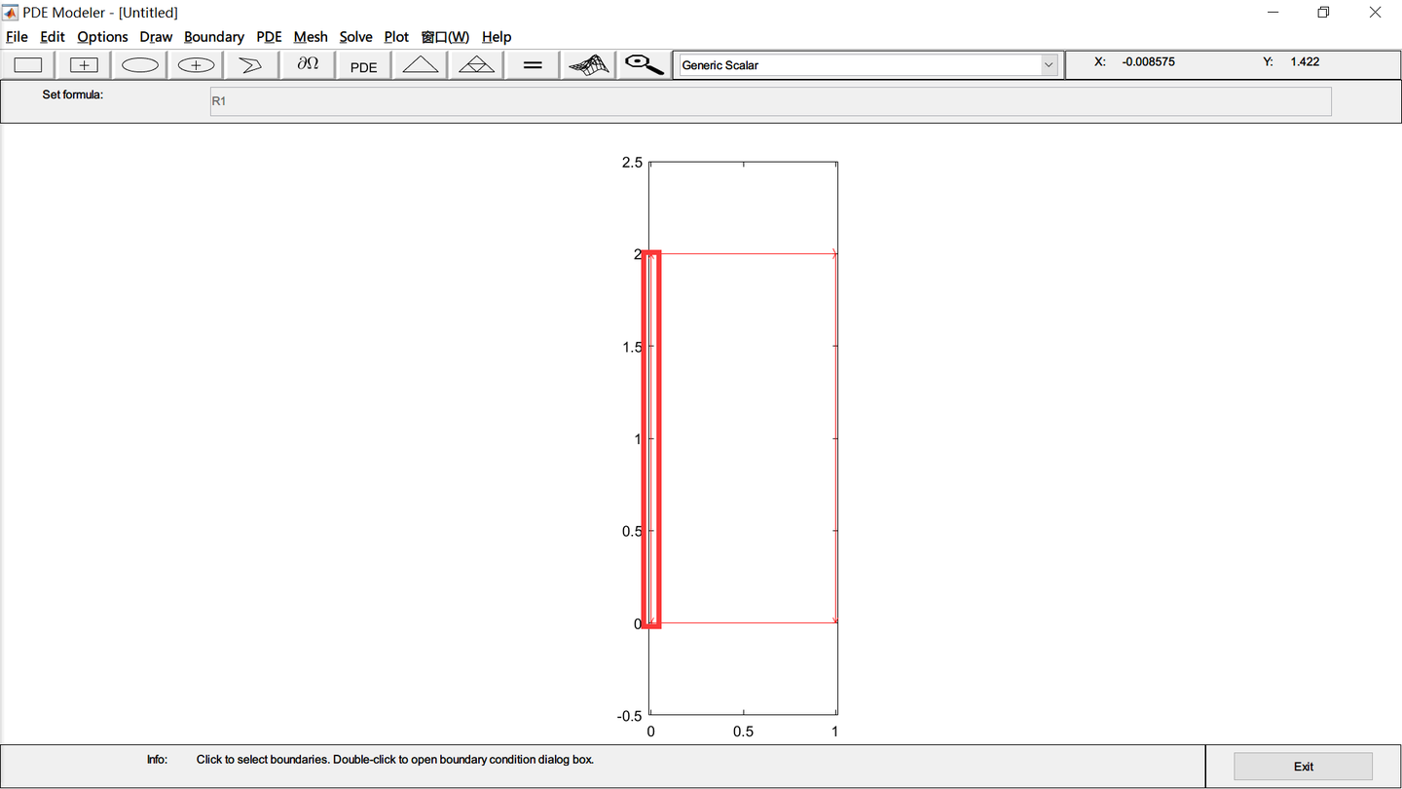Solve the PDE with the = icon
The image size is (1402, 789).
click(531, 64)
